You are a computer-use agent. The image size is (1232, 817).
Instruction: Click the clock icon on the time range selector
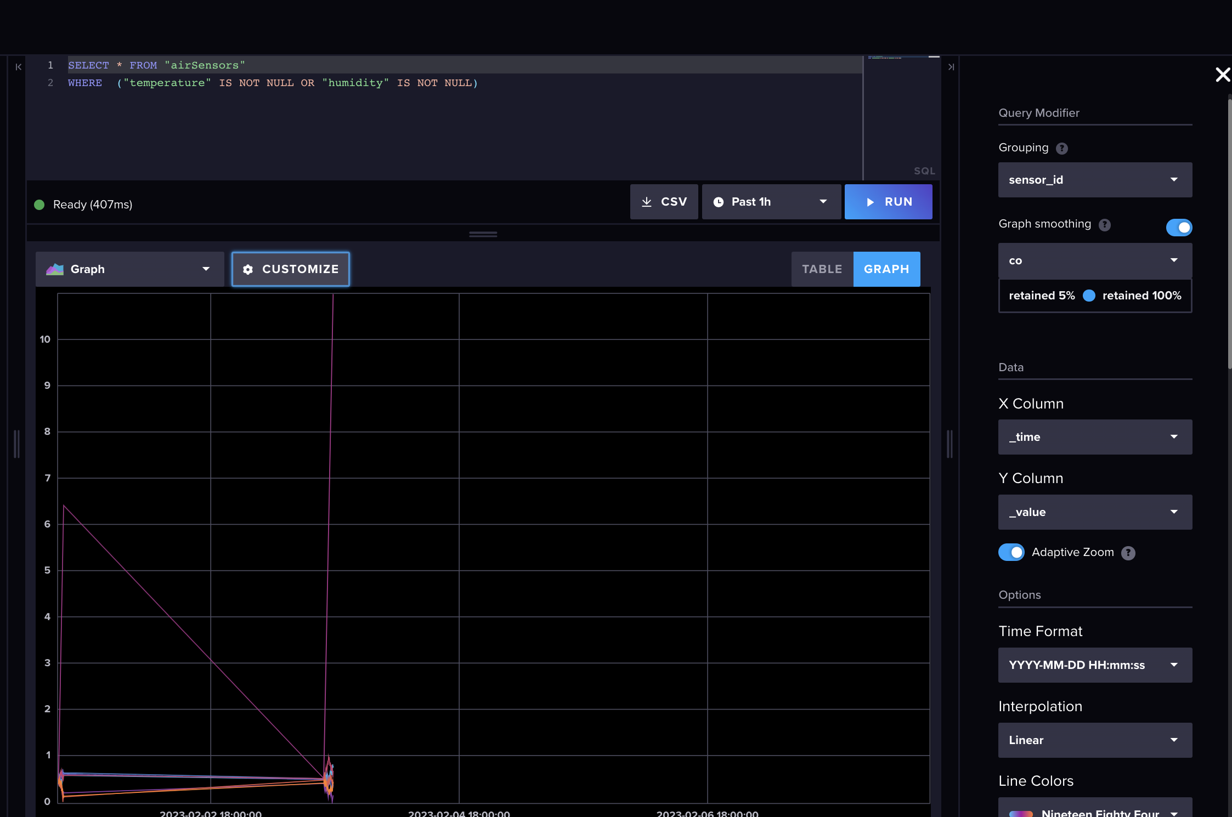[719, 201]
